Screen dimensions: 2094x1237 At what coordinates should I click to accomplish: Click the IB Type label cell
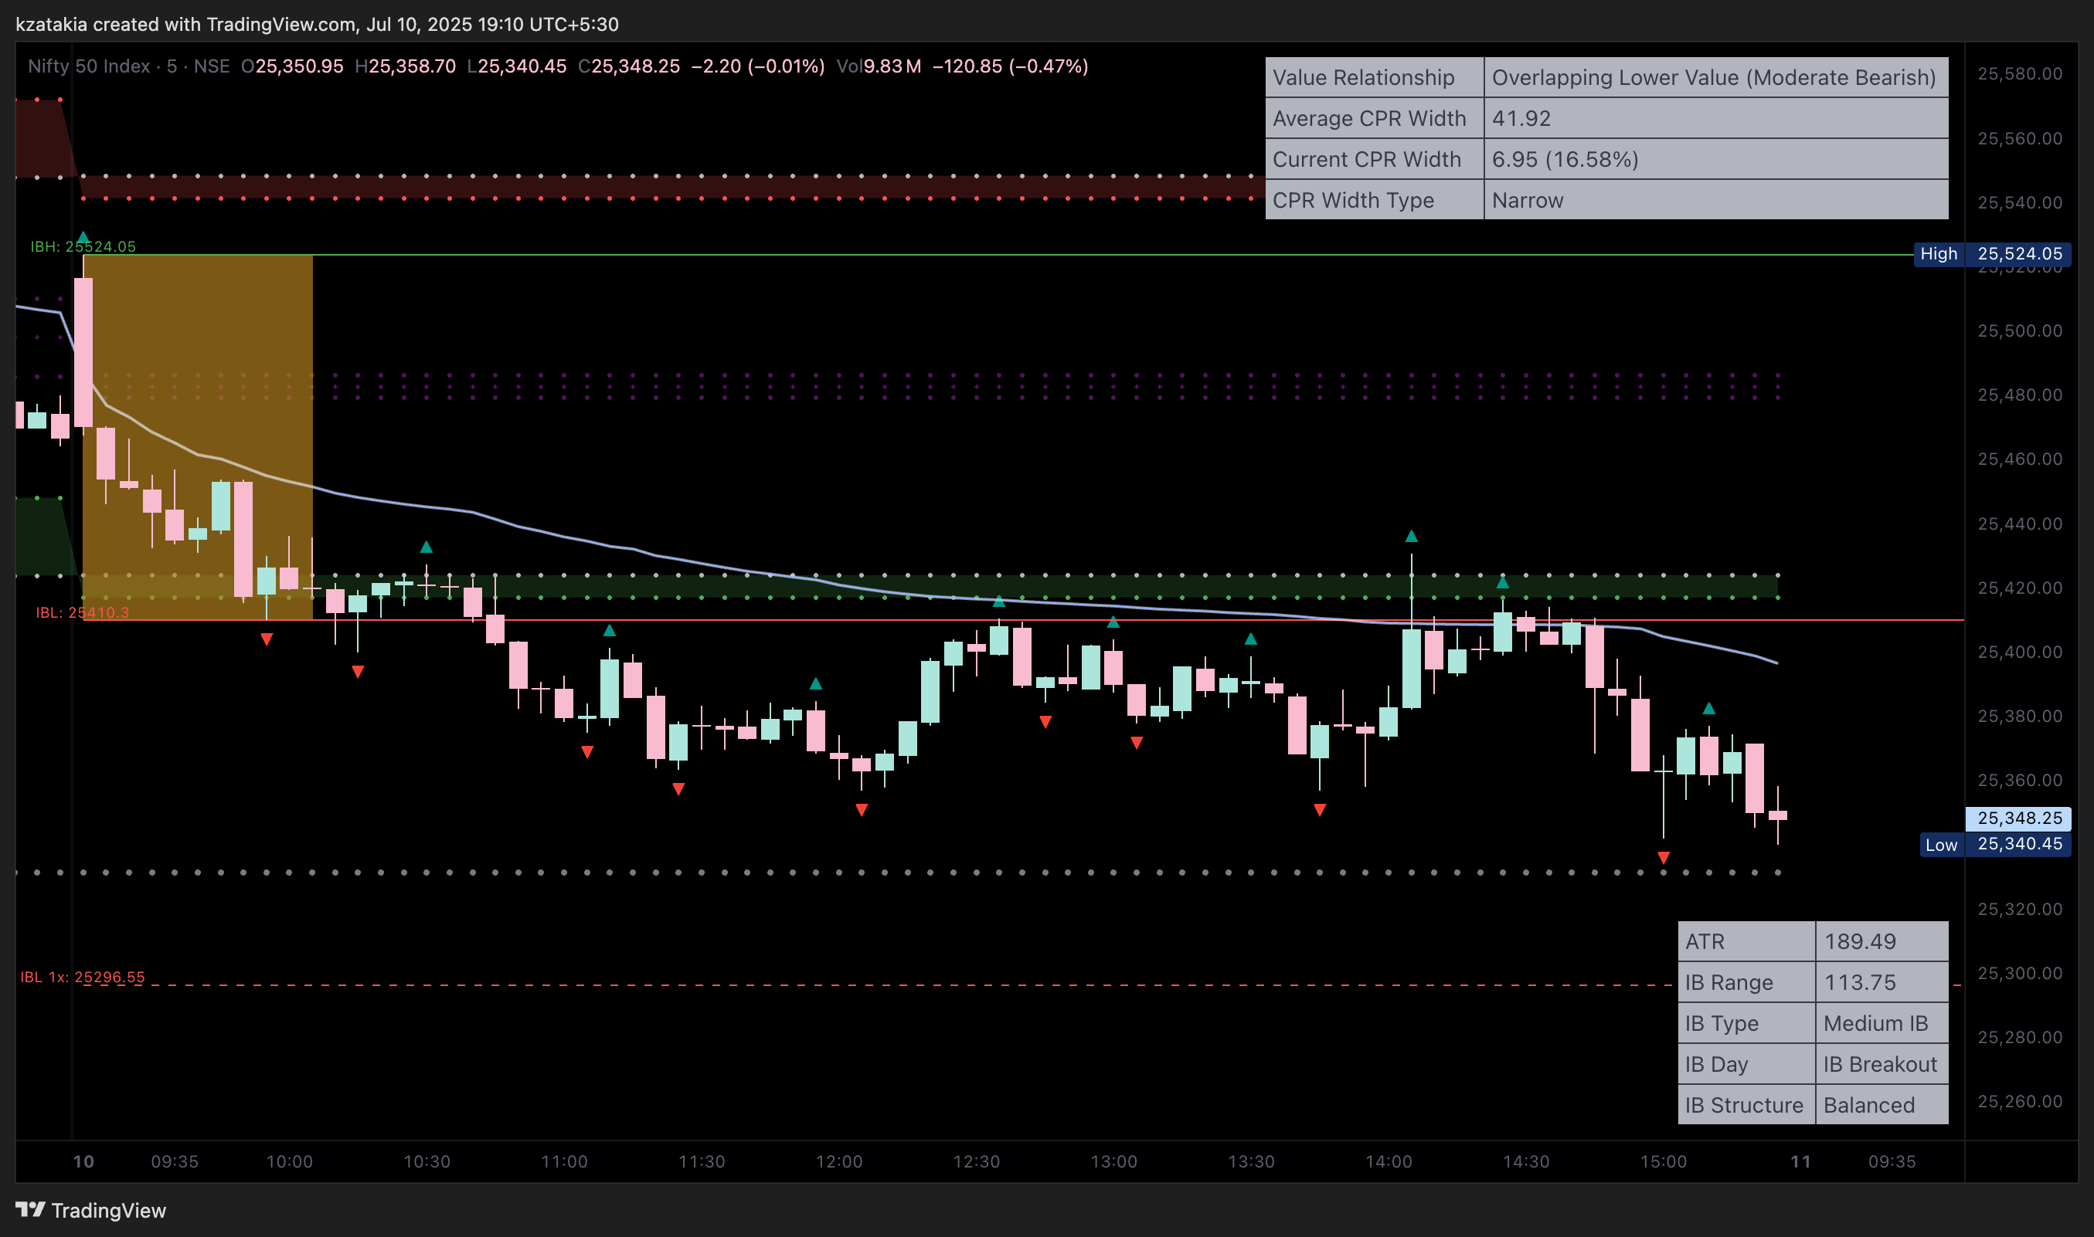[1746, 1023]
